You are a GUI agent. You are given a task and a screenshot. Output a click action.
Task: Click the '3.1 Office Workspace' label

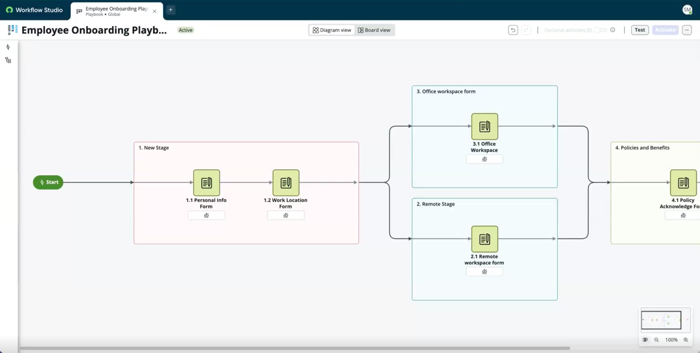pos(484,147)
